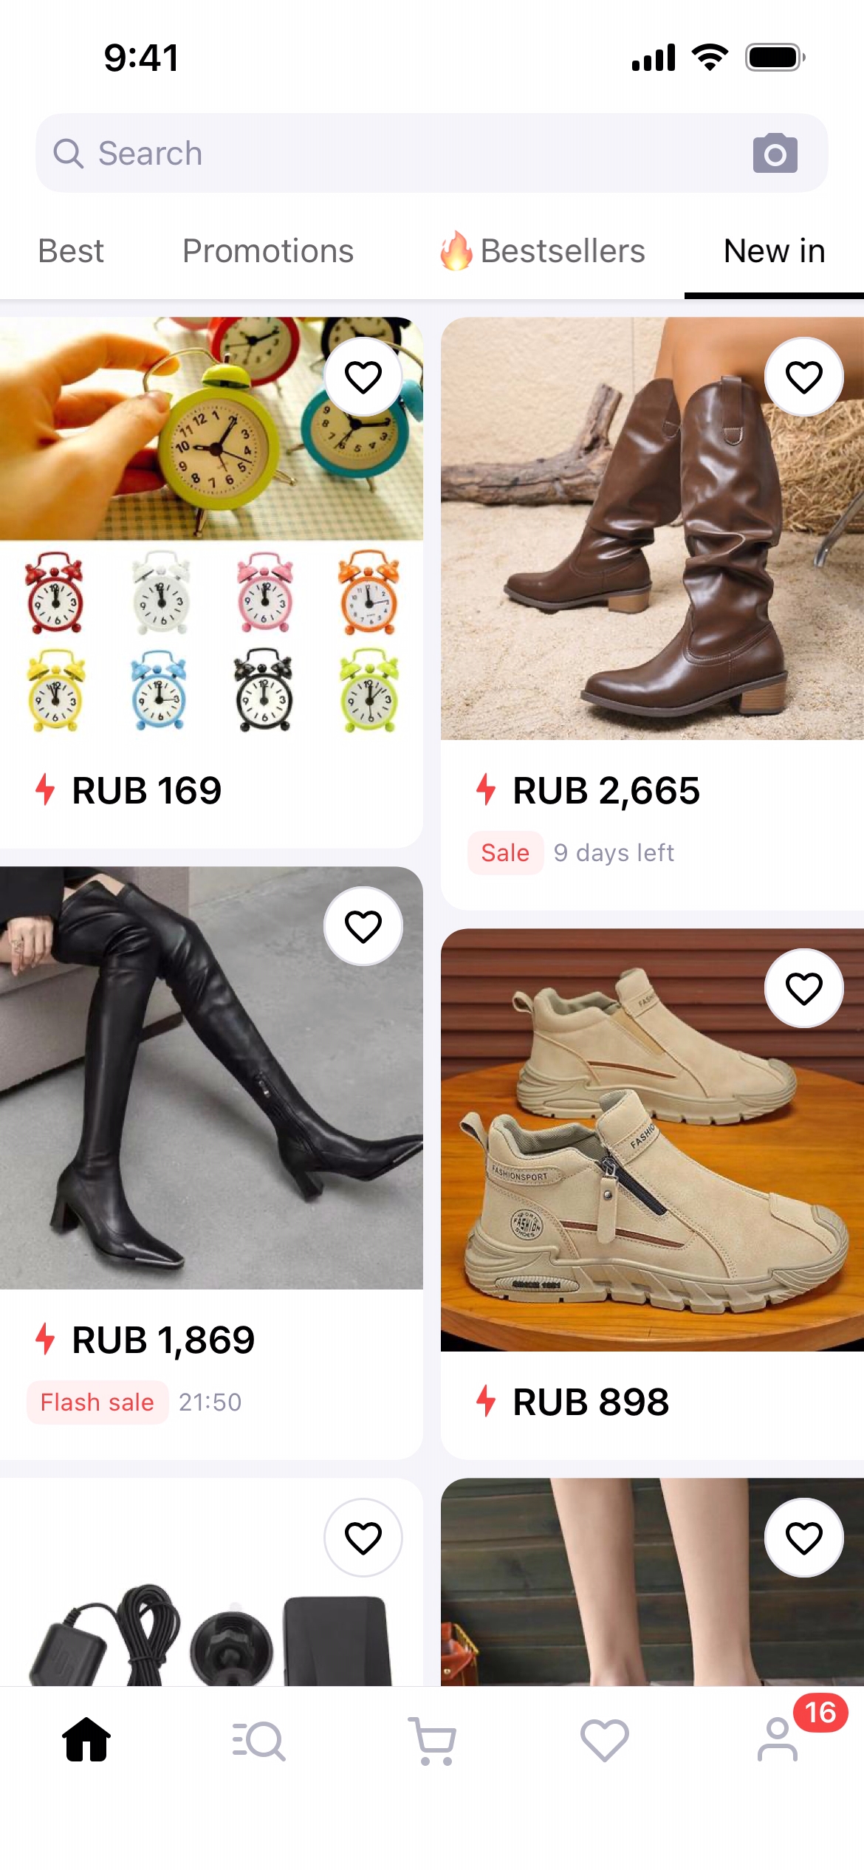The height and width of the screenshot is (1870, 864).
Task: Tap the flame icon beside Bestsellers
Action: (x=456, y=251)
